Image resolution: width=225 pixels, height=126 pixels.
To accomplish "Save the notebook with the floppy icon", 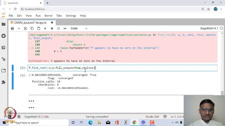I will tap(12, 28).
